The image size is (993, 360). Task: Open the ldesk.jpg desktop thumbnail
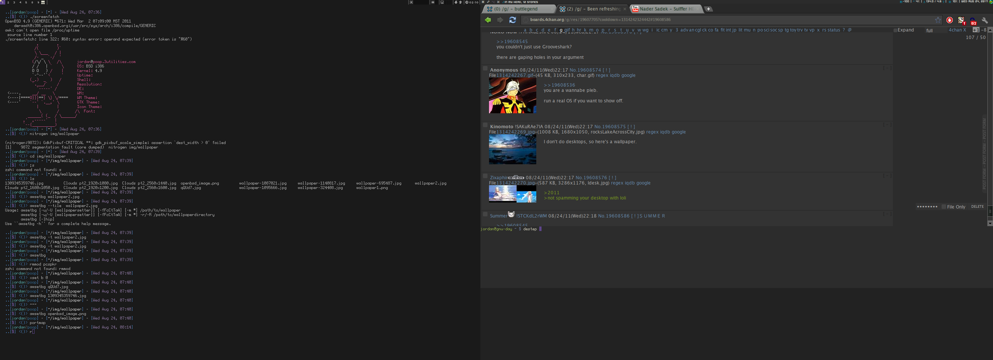512,194
